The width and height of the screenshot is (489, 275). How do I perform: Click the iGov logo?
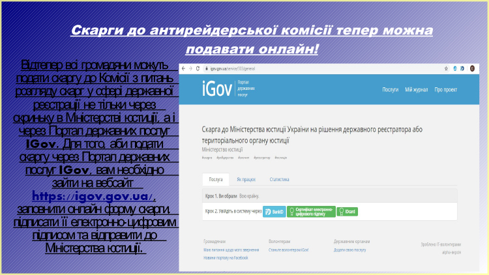coord(216,91)
